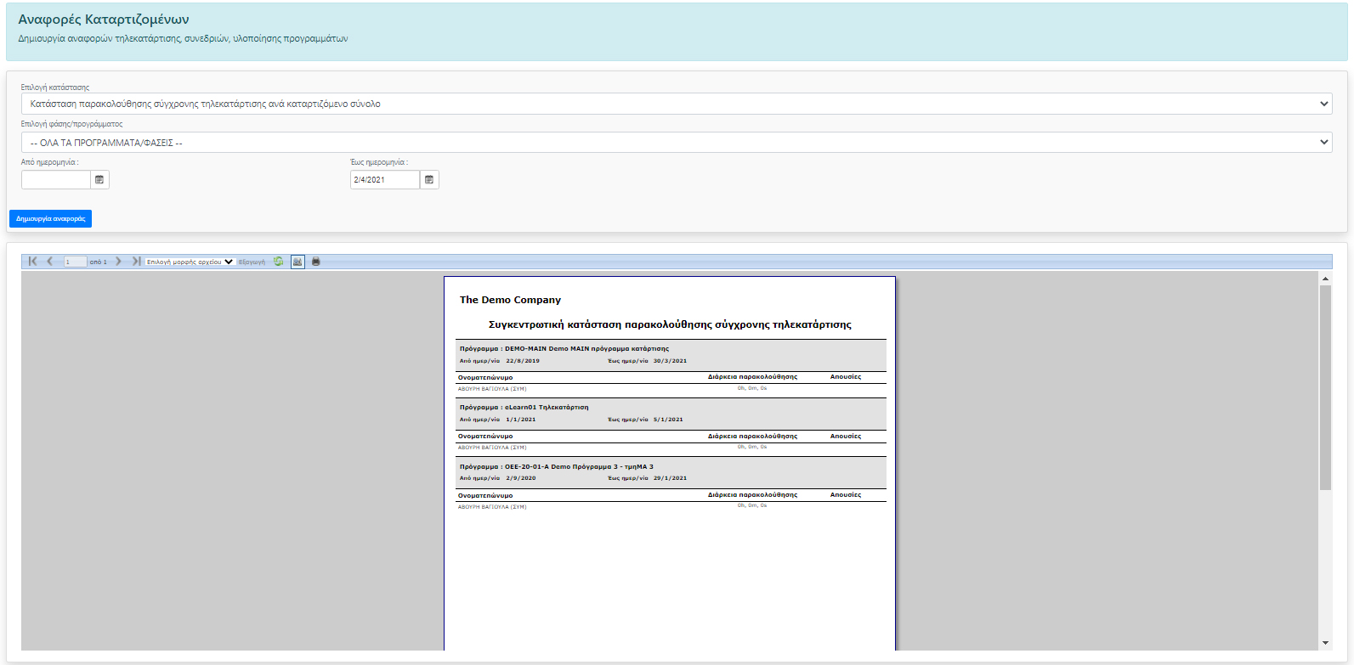1354x665 pixels.
Task: Click the current page number box
Action: (x=75, y=262)
